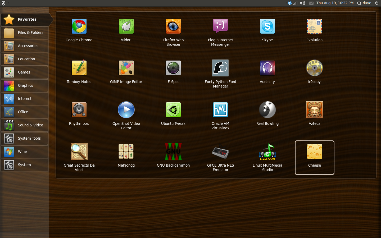
Task: Switch to the Graphics category
Action: coord(24,85)
